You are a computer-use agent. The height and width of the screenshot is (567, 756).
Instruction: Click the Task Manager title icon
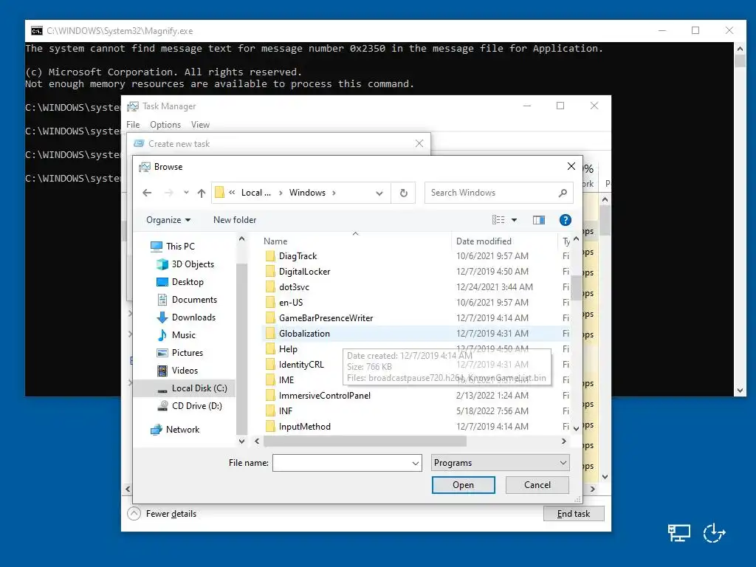[133, 106]
